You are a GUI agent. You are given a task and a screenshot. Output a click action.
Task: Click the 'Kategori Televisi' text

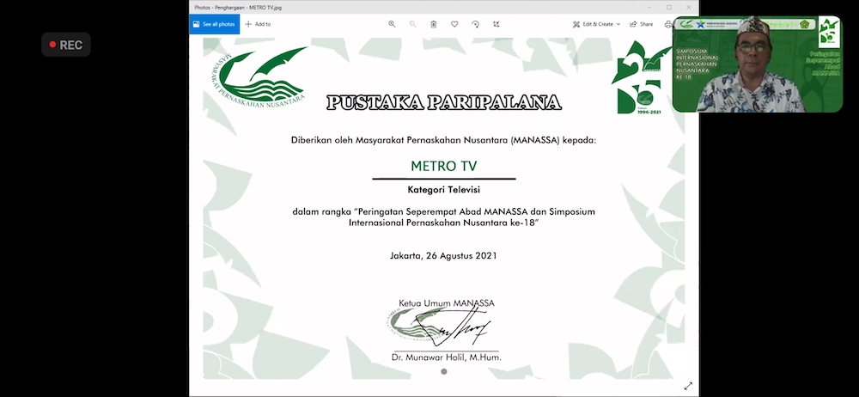coord(444,190)
